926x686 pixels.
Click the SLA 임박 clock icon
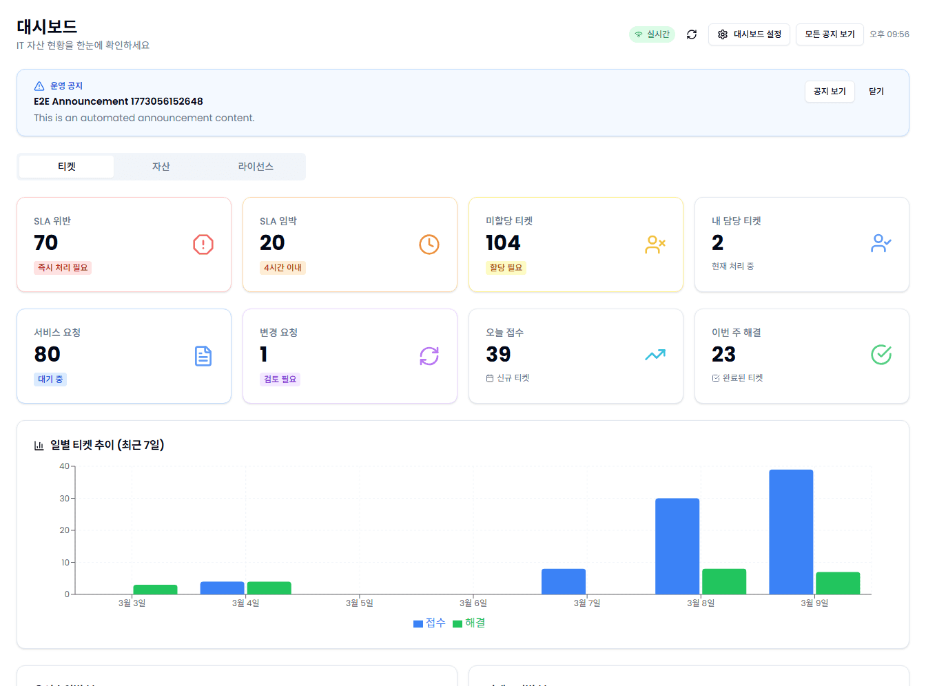point(429,245)
